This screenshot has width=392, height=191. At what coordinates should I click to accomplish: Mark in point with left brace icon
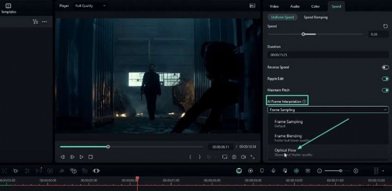(190, 157)
